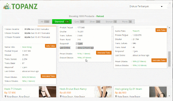Viewport: 173px width, 101px height.
Task: Open Heels T13 hitam product title
Action: tap(13, 89)
